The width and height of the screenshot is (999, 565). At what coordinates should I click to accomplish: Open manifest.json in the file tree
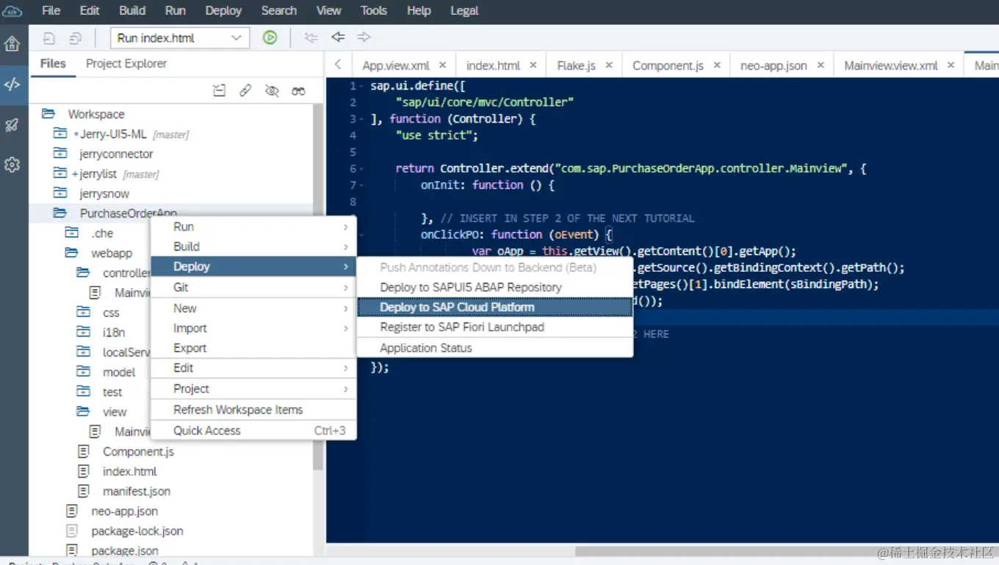point(137,491)
